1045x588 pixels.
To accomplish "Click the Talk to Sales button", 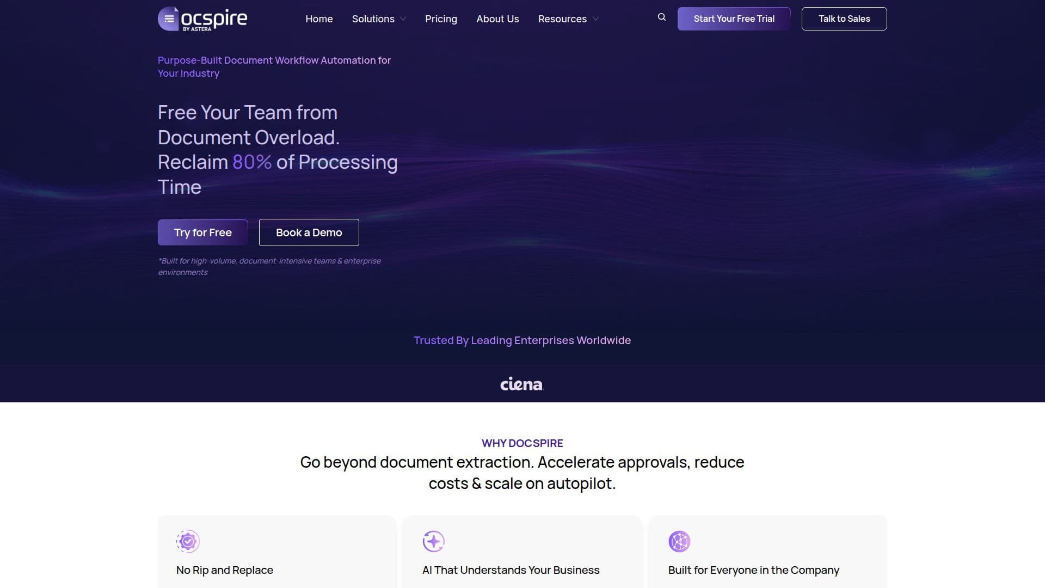I will tap(844, 19).
